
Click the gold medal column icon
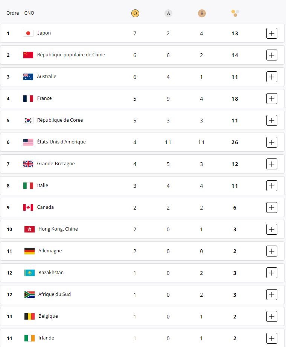pyautogui.click(x=135, y=14)
